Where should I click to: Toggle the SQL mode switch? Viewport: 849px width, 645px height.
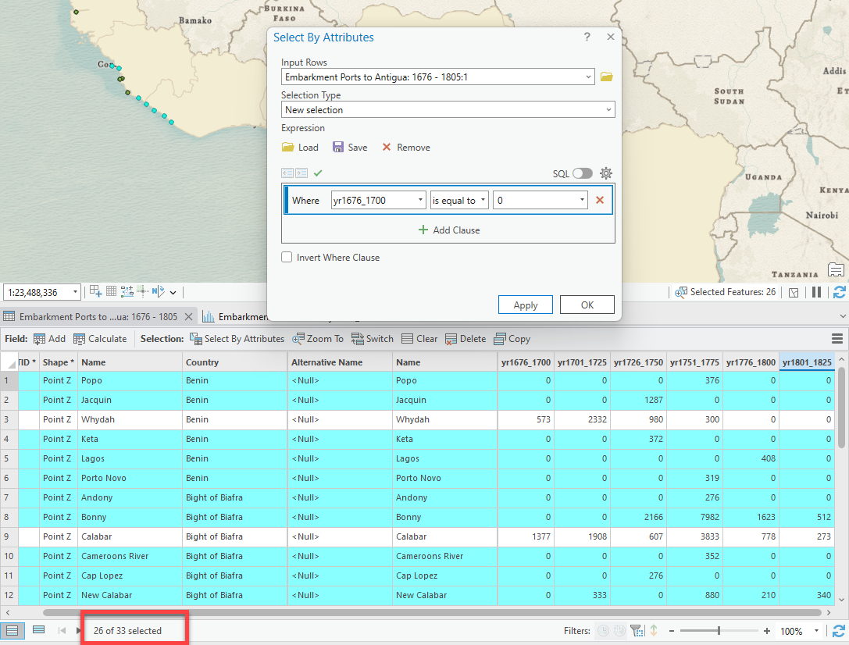point(583,173)
